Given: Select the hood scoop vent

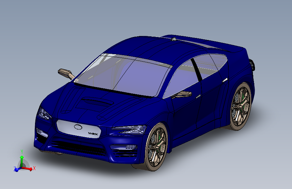Looking at the screenshot, I should [x=97, y=102].
